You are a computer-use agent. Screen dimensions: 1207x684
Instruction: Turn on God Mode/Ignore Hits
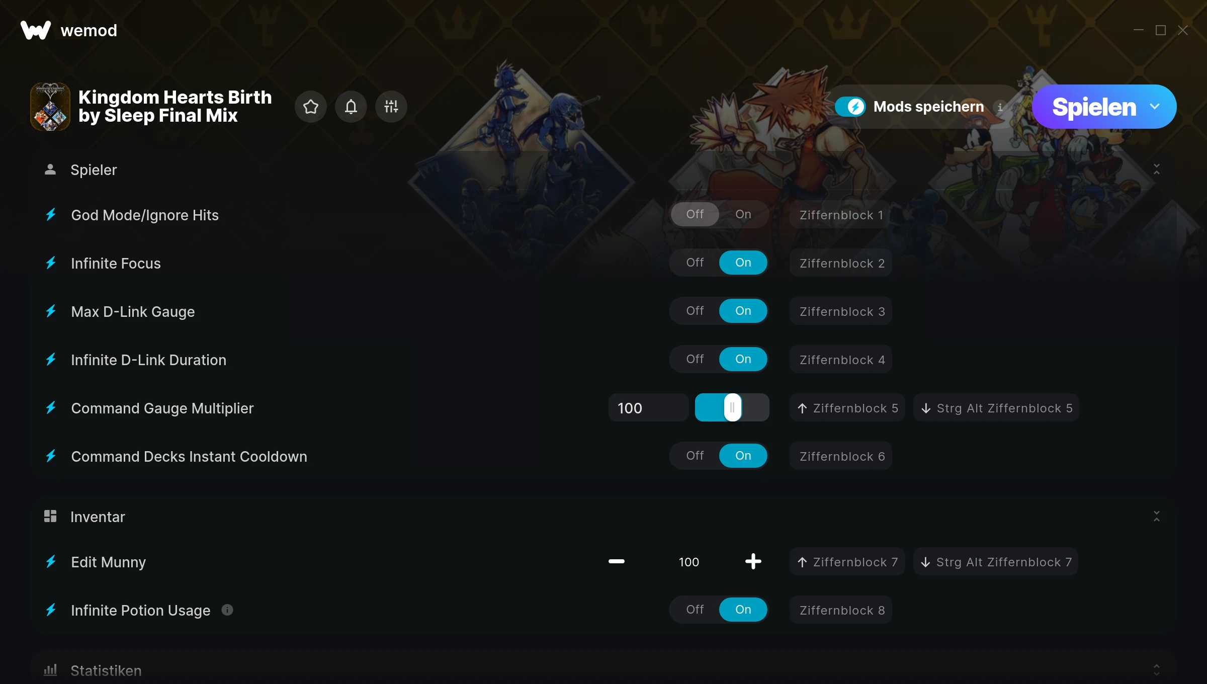tap(743, 214)
